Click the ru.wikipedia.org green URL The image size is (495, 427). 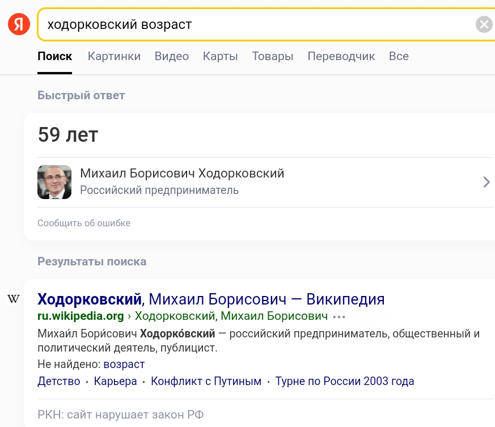click(81, 316)
